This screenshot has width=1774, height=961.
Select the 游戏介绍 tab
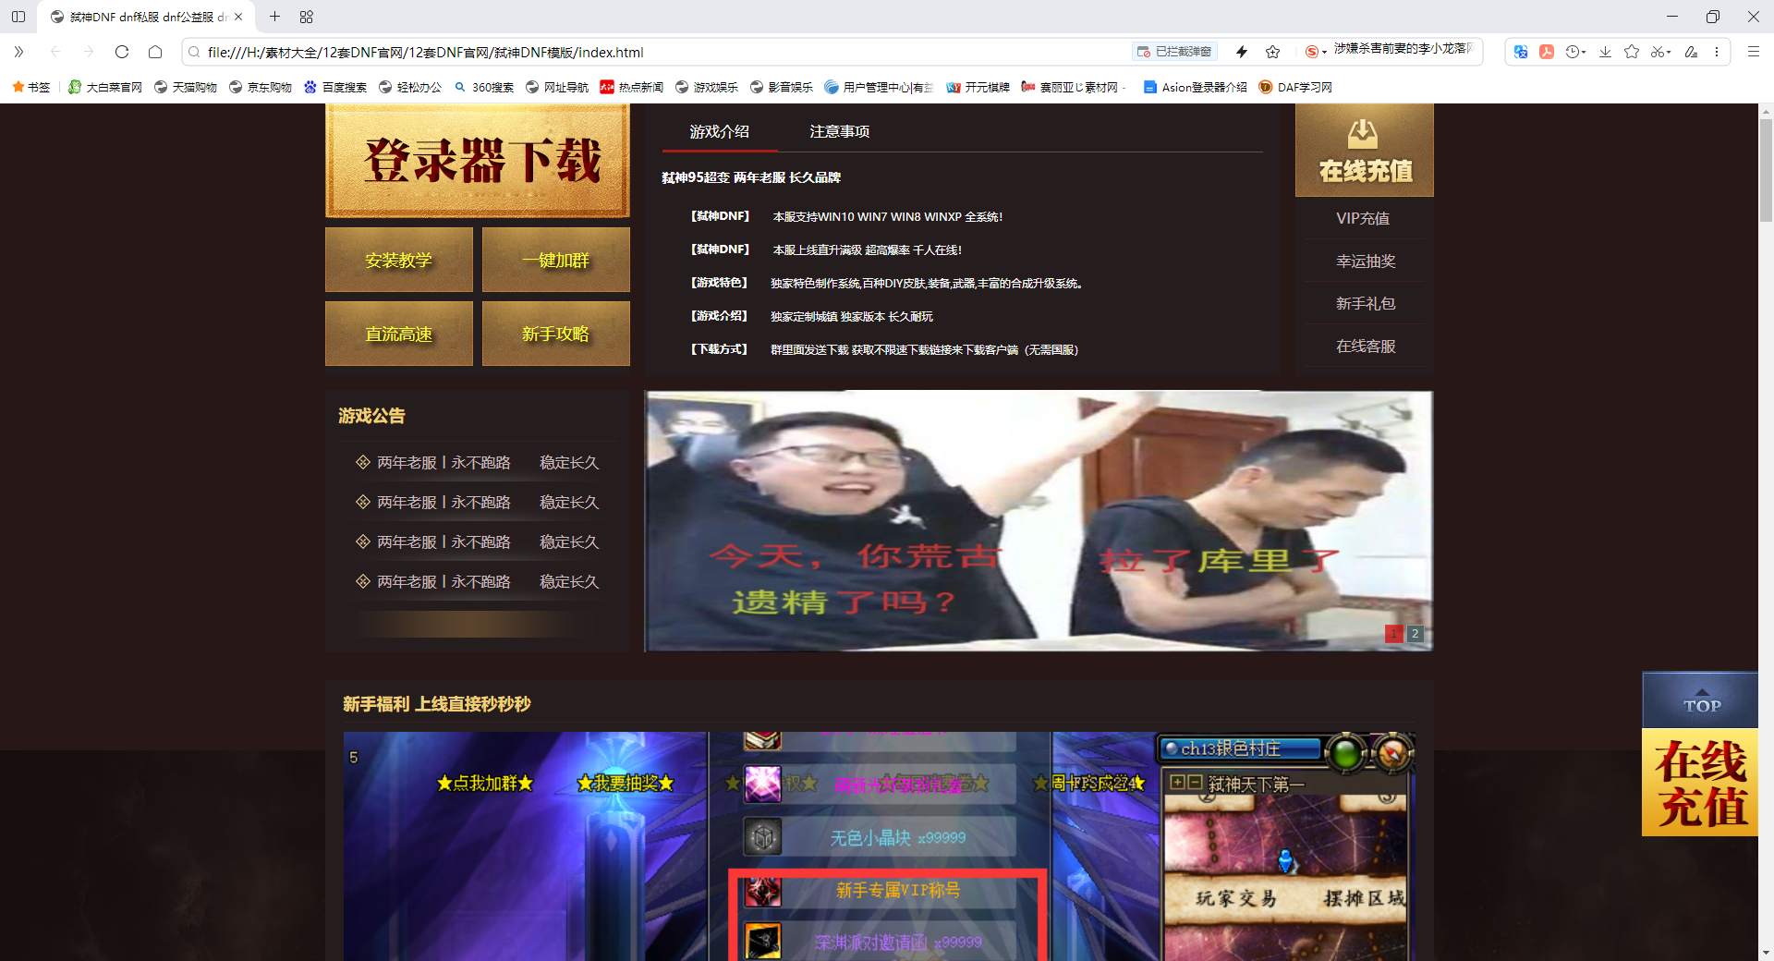tap(719, 132)
